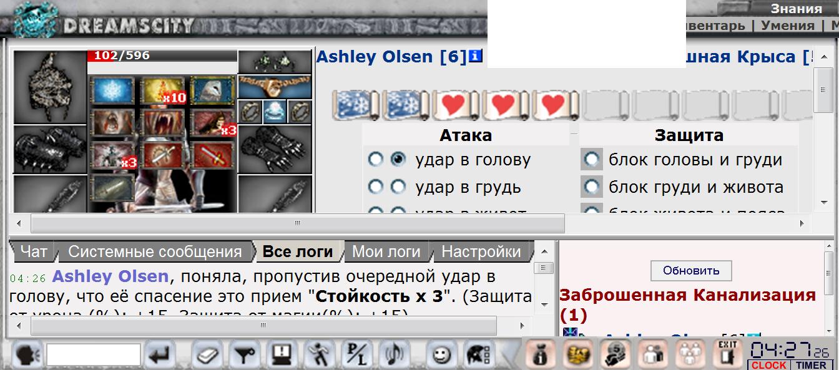Viewport: 839px width, 370px height.
Task: Click the 'Заброшенная Канализация (1)' location heading
Action: point(688,304)
